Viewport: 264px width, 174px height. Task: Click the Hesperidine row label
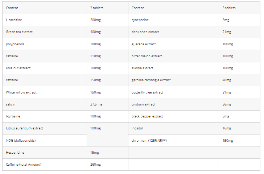pos(15,153)
